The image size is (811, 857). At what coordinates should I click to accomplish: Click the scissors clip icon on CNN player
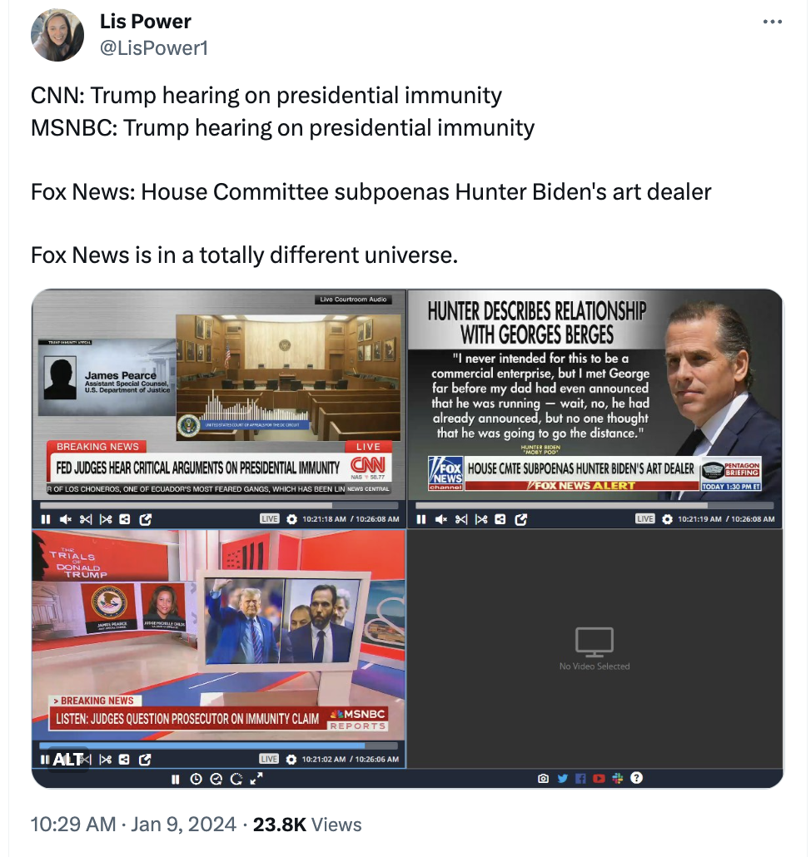pyautogui.click(x=86, y=519)
